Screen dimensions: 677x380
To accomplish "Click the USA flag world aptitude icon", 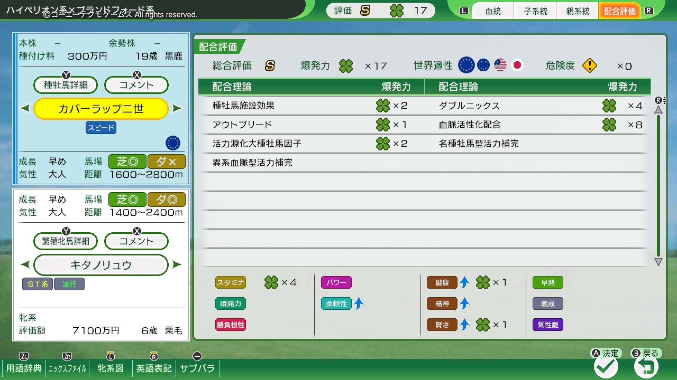I will pos(500,65).
